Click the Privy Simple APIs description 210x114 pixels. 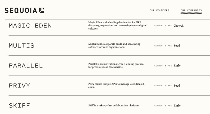click(x=117, y=85)
